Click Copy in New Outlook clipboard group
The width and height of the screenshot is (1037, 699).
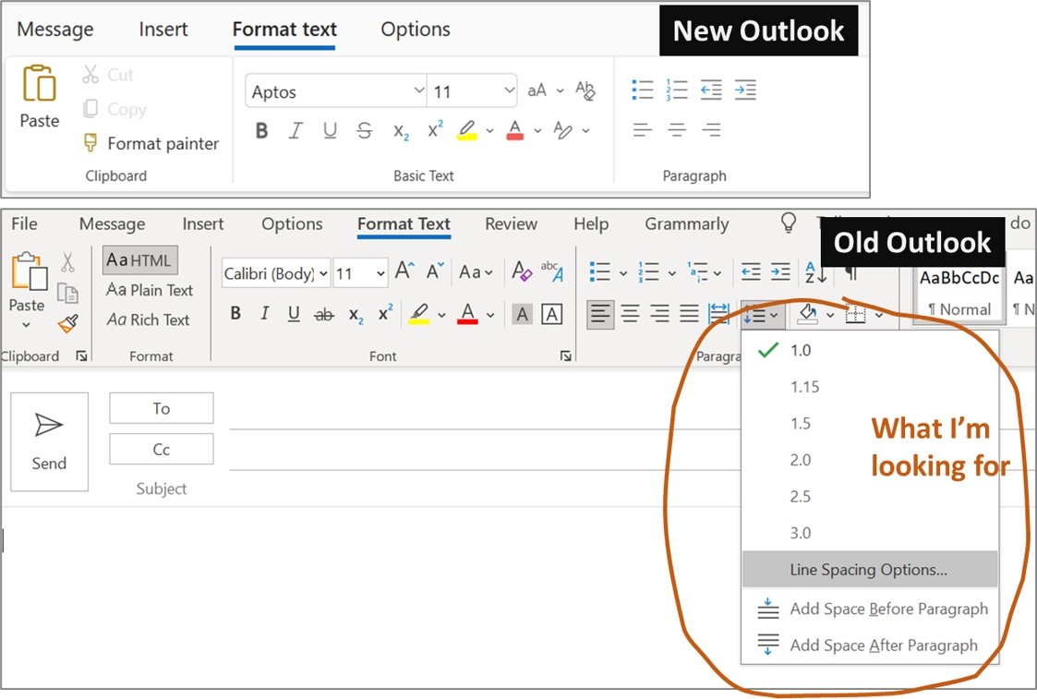115,109
